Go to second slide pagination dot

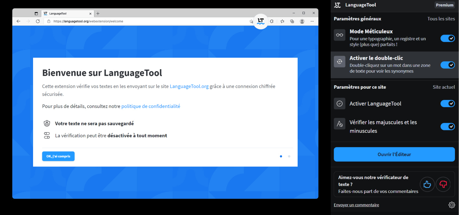coord(289,156)
